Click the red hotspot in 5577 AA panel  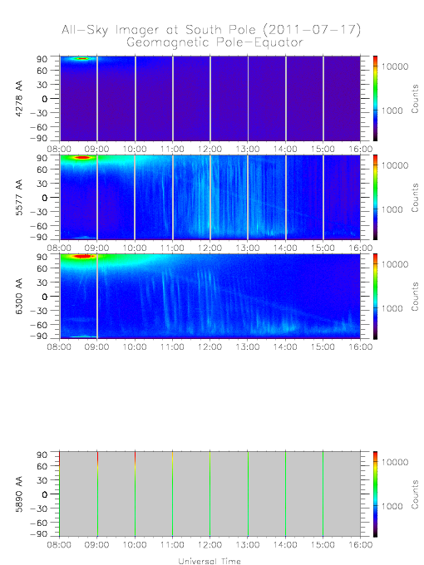(83, 158)
